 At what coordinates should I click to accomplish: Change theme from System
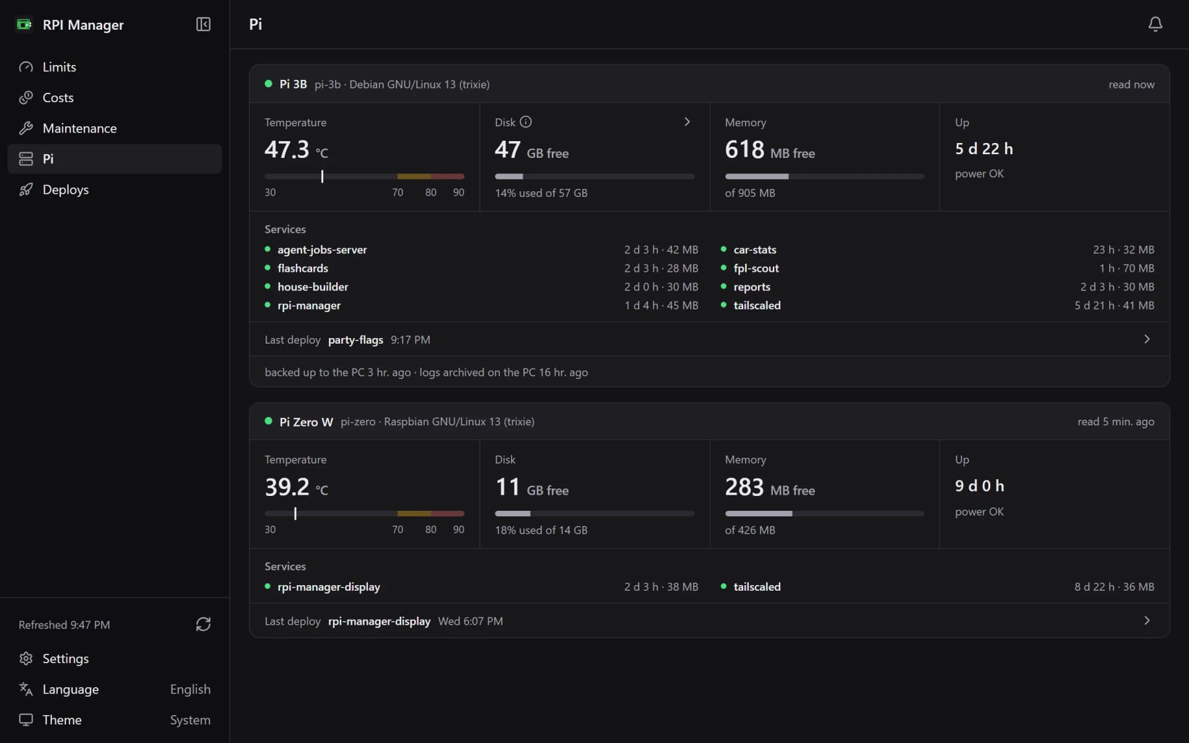pyautogui.click(x=190, y=719)
